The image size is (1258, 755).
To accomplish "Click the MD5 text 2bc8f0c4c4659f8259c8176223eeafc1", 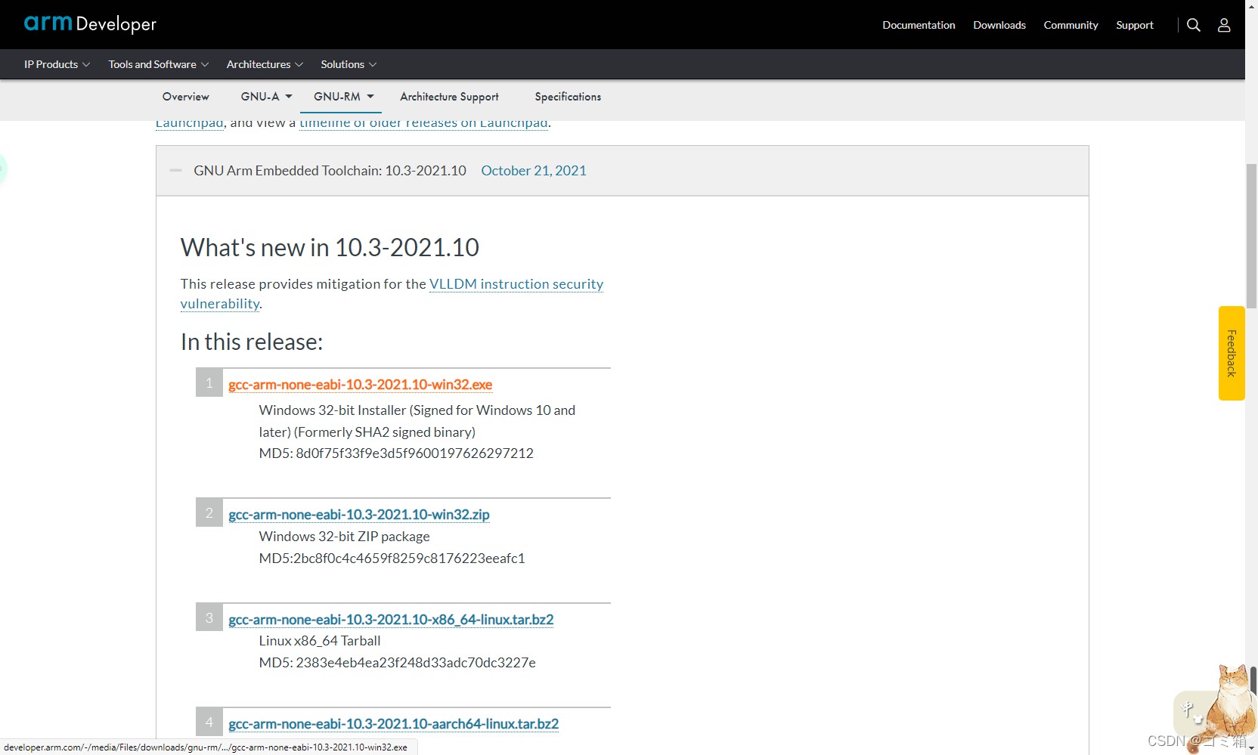I will point(409,559).
